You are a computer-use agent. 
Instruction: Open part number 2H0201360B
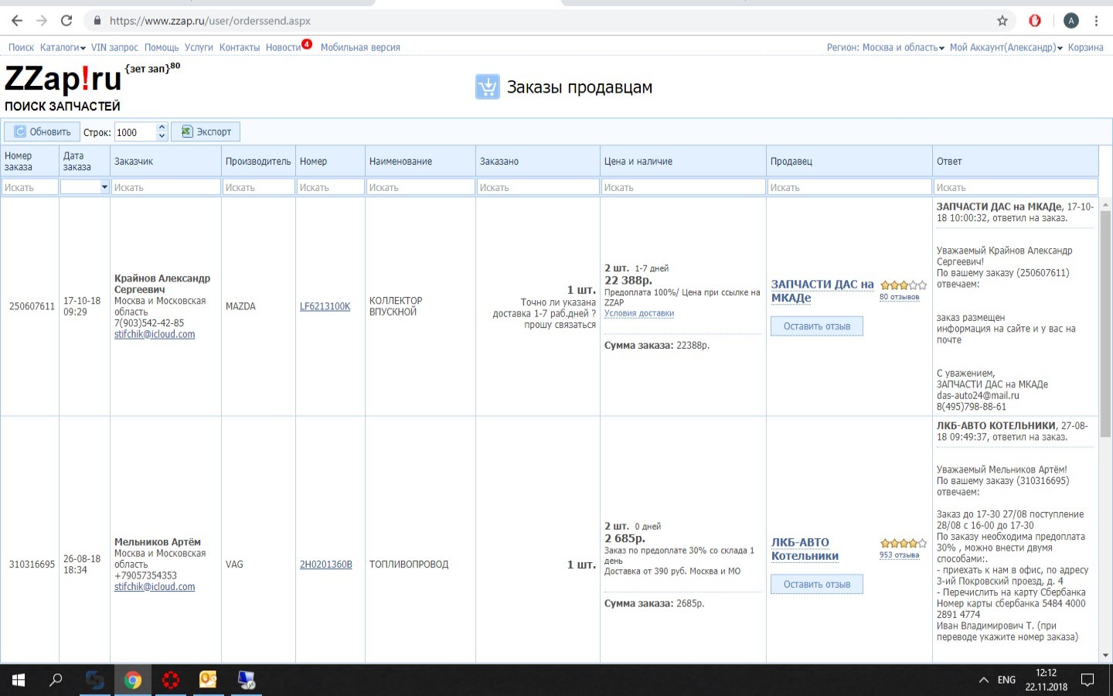click(x=325, y=565)
